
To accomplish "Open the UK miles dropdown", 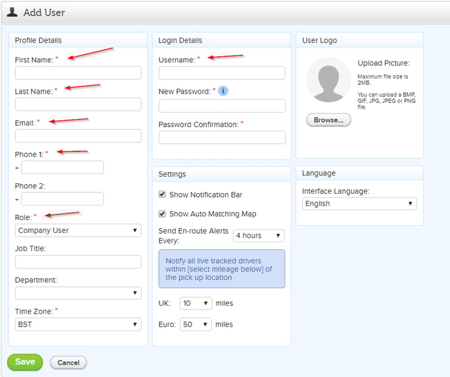I will click(196, 303).
